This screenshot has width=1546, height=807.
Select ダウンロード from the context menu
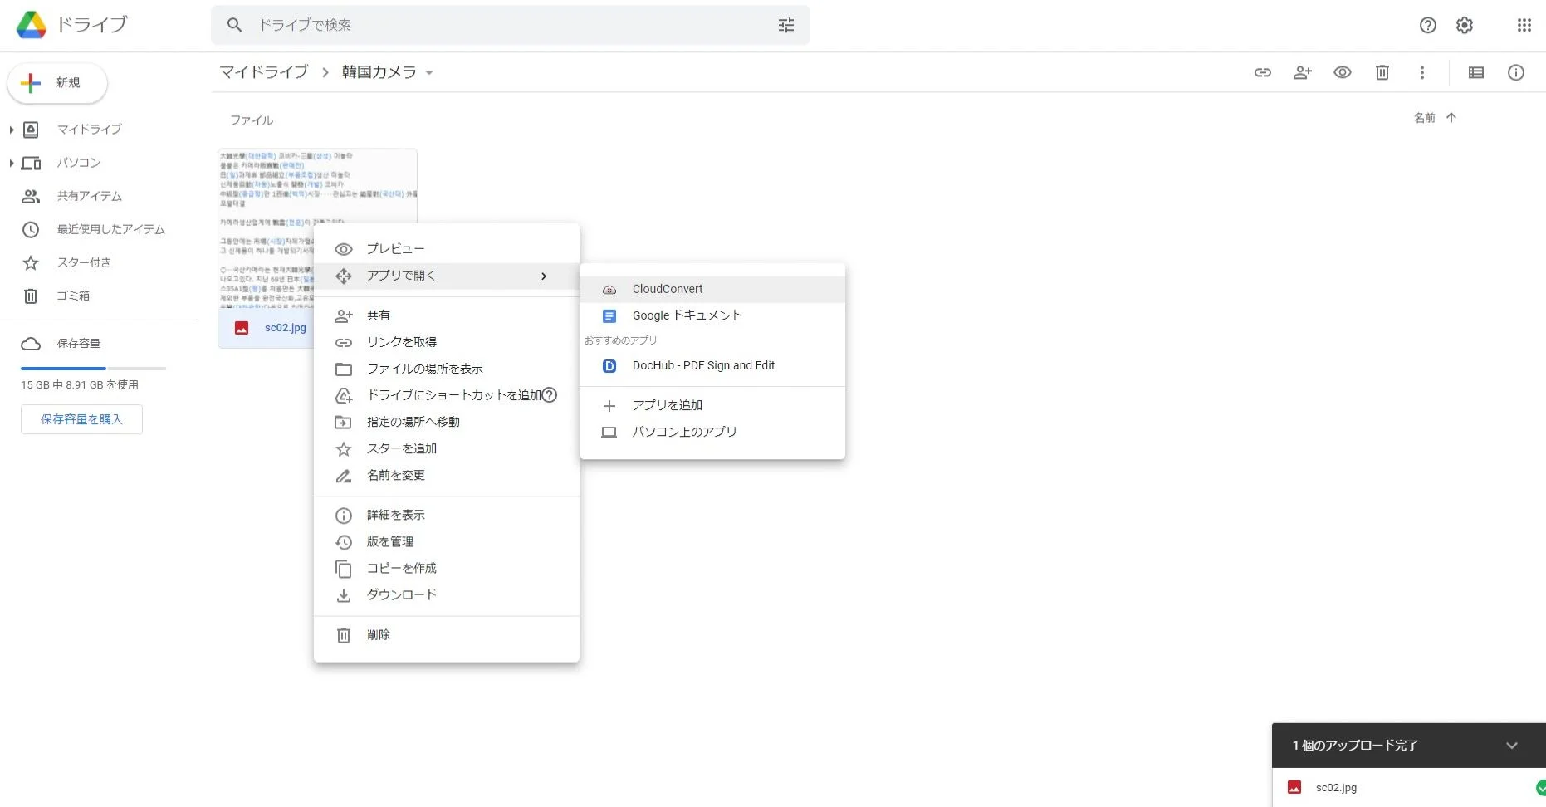(x=400, y=594)
